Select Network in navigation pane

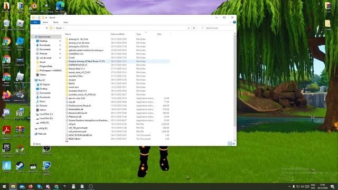[42, 134]
